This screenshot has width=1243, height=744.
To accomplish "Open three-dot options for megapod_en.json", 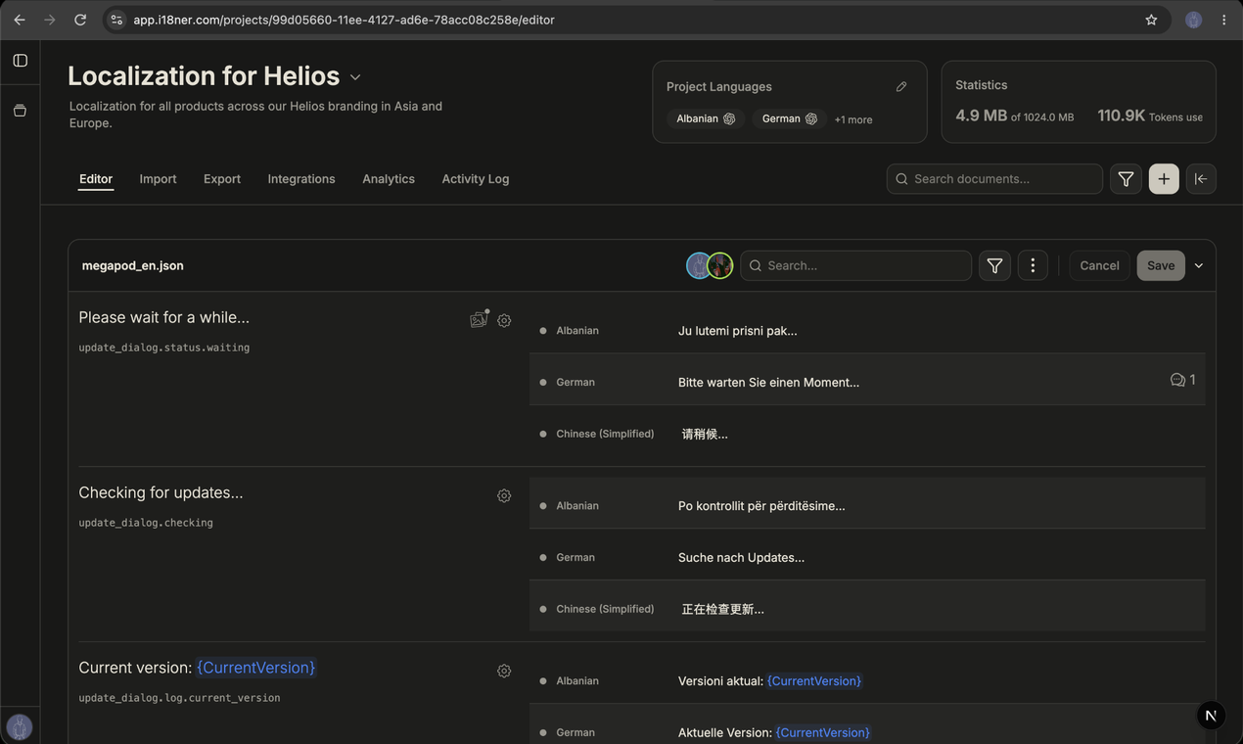I will point(1033,265).
